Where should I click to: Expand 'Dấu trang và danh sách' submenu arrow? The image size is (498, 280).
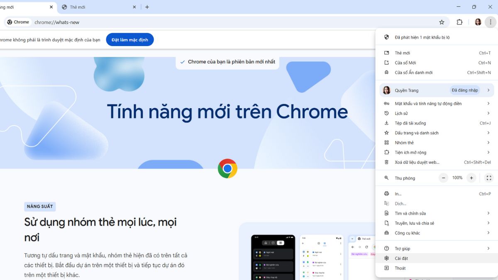(488, 133)
